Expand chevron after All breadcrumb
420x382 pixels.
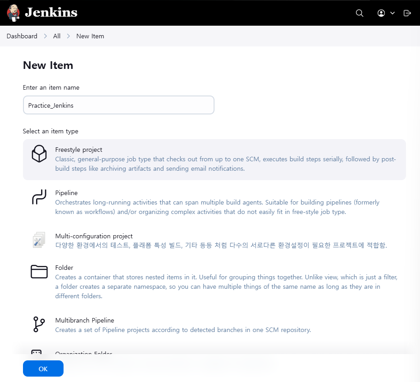click(68, 36)
